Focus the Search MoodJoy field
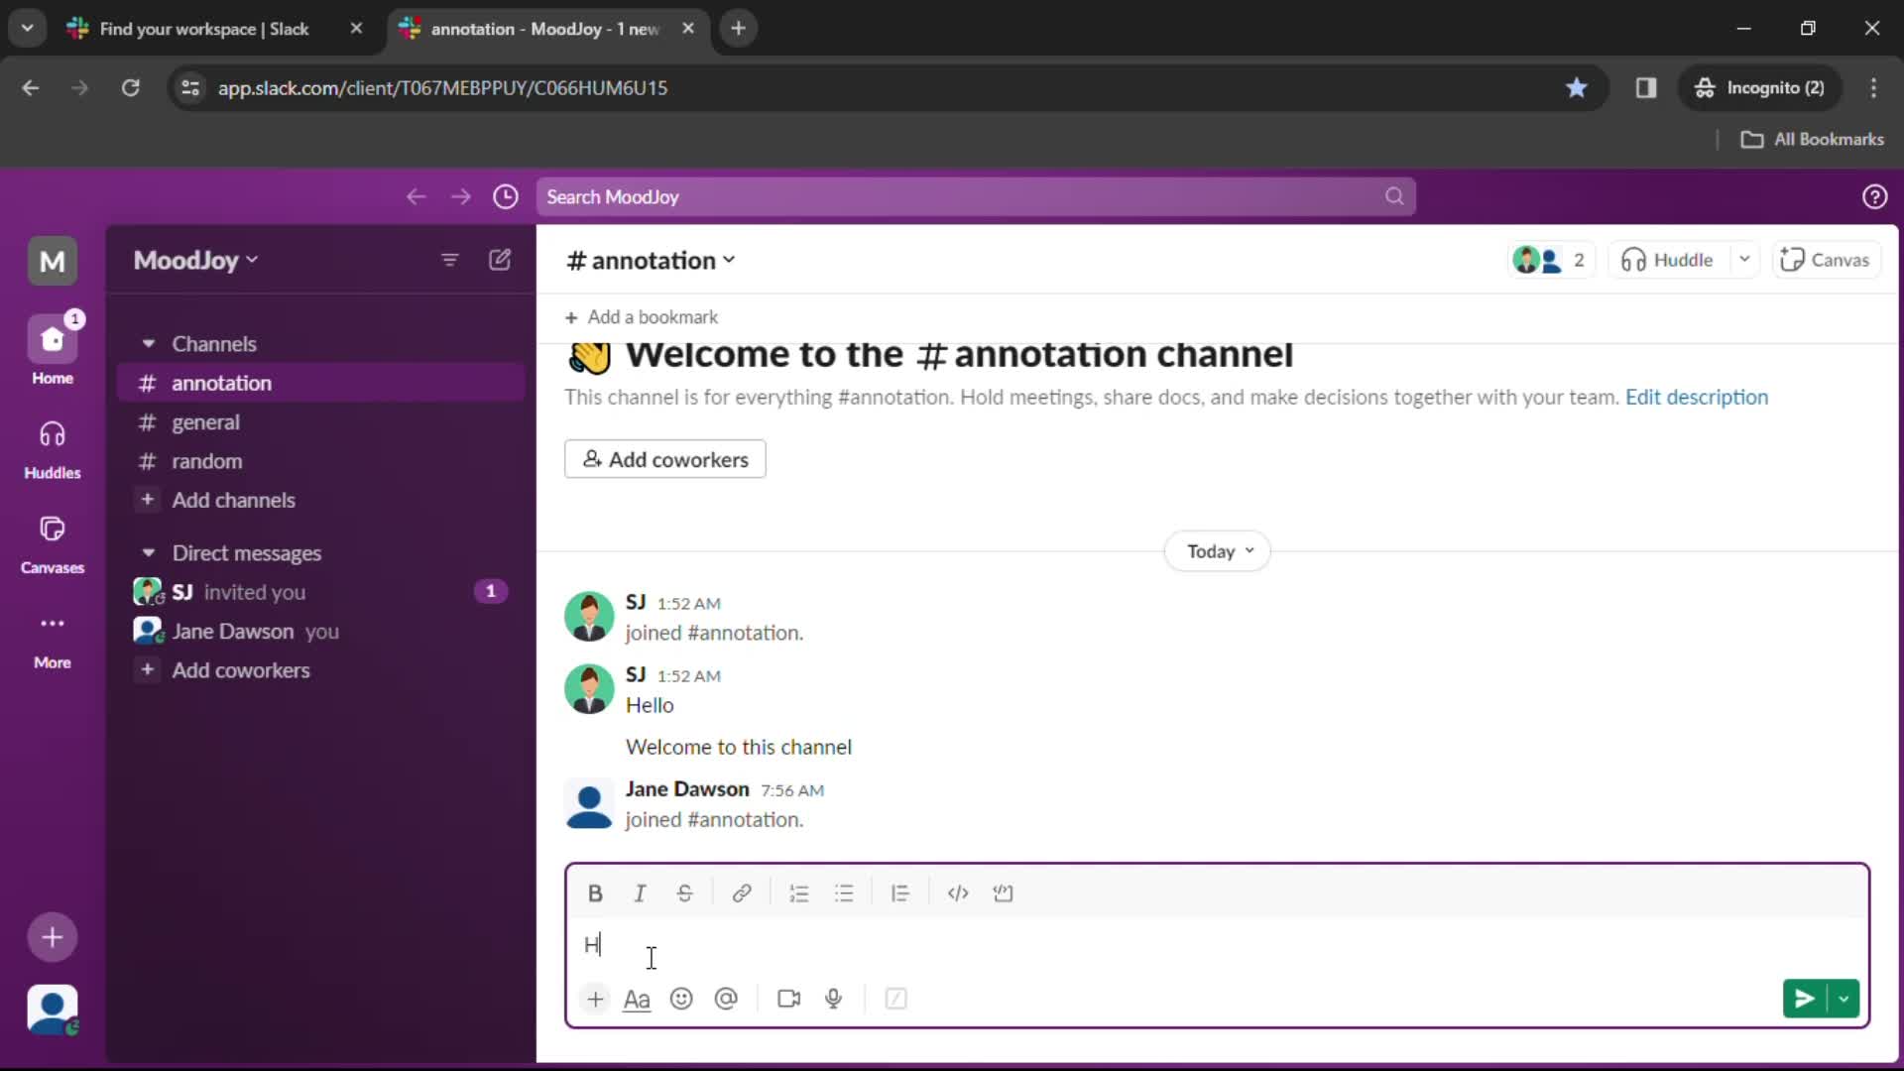 coord(976,196)
